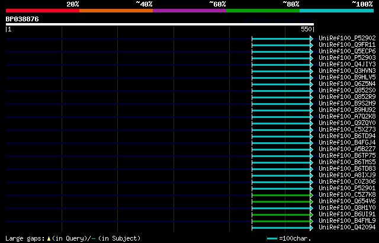This screenshot has height=243, width=379.
Task: Select the UniRef100_B9S2H9 label
Action: point(347,103)
